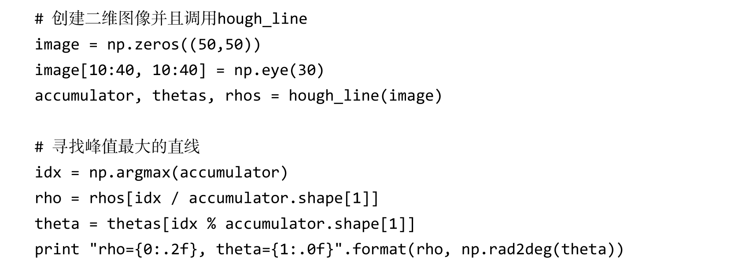Click the division operator in the rhos index

pos(175,198)
